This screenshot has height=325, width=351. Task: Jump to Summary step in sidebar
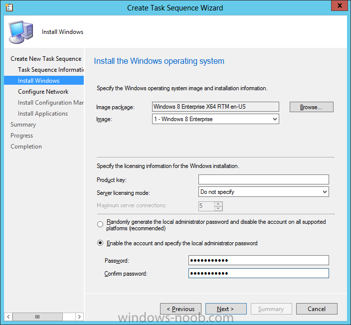coord(23,125)
